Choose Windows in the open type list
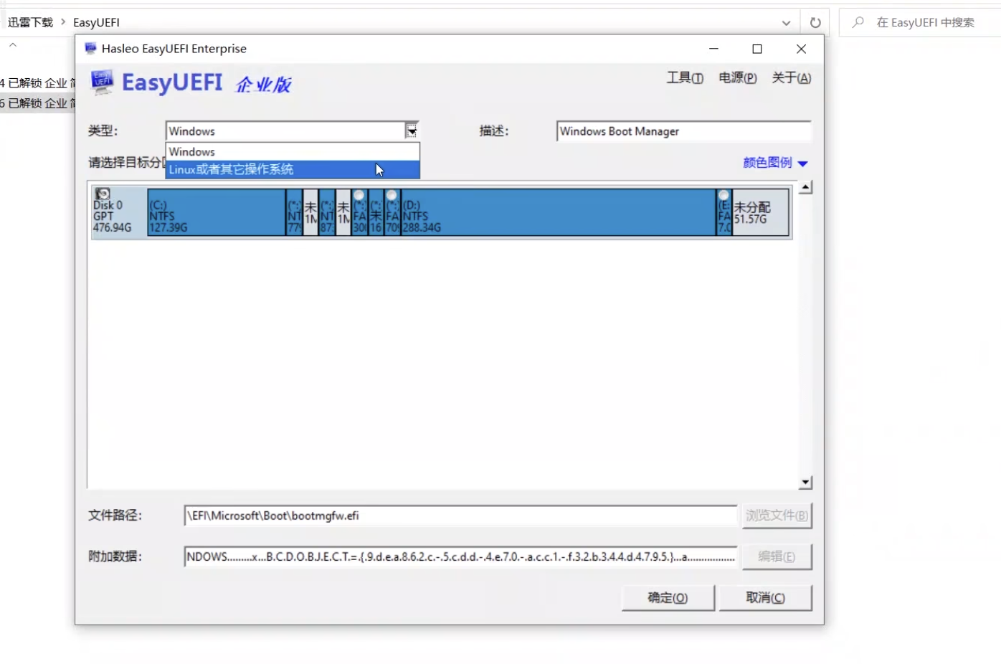1001x664 pixels. [293, 152]
